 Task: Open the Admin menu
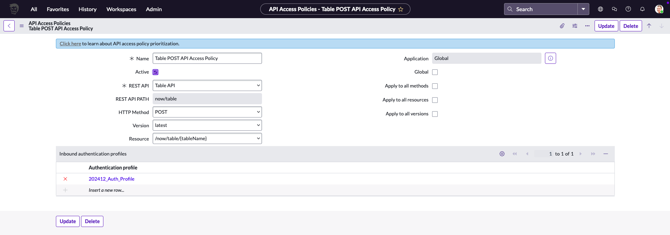[x=154, y=9]
